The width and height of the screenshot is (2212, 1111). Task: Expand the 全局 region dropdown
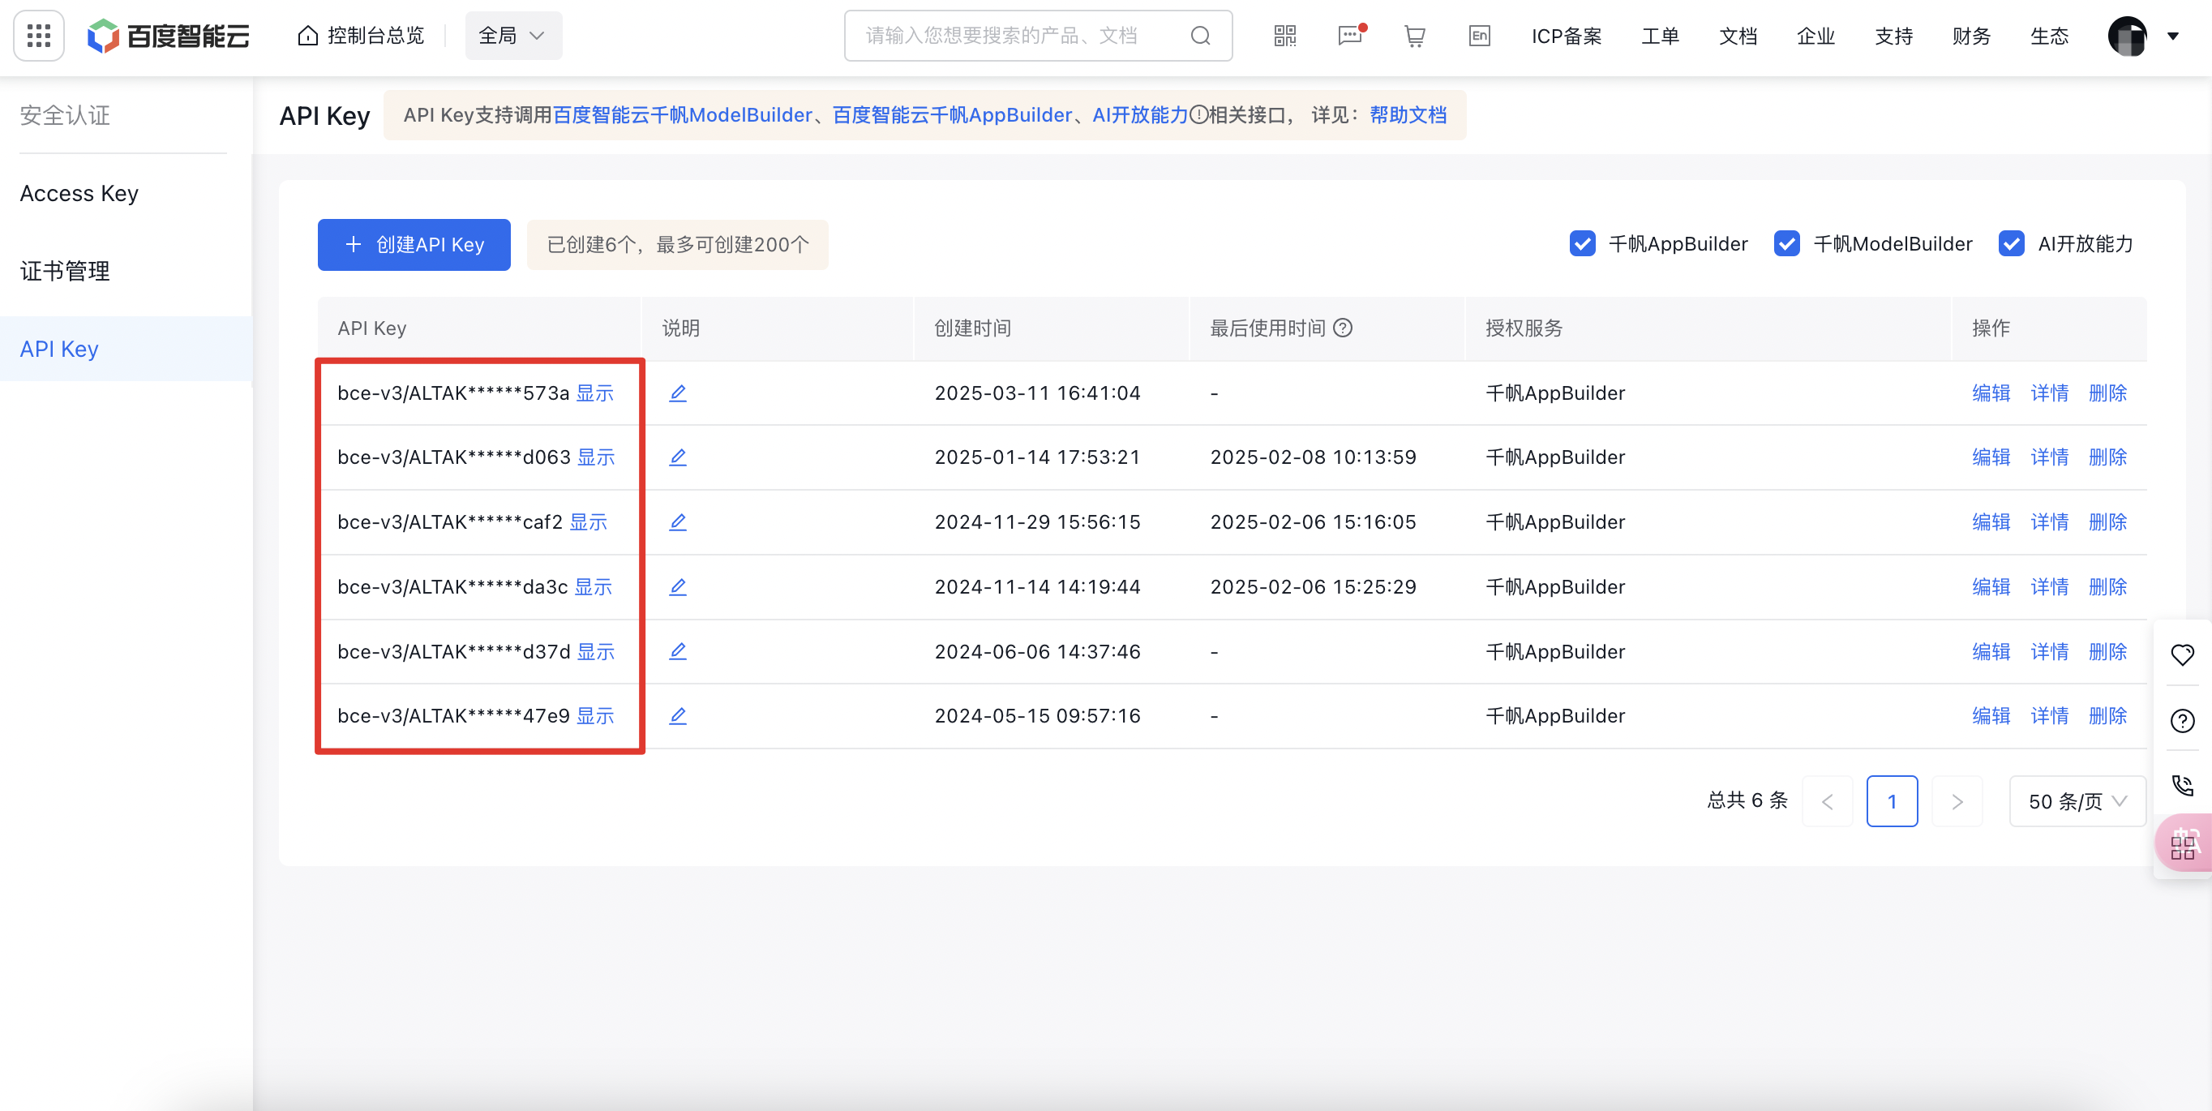(512, 35)
